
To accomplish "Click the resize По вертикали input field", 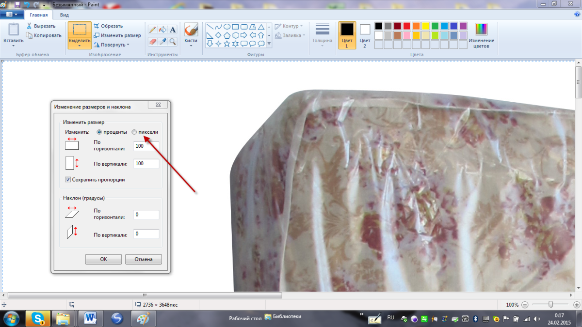I will pyautogui.click(x=146, y=164).
